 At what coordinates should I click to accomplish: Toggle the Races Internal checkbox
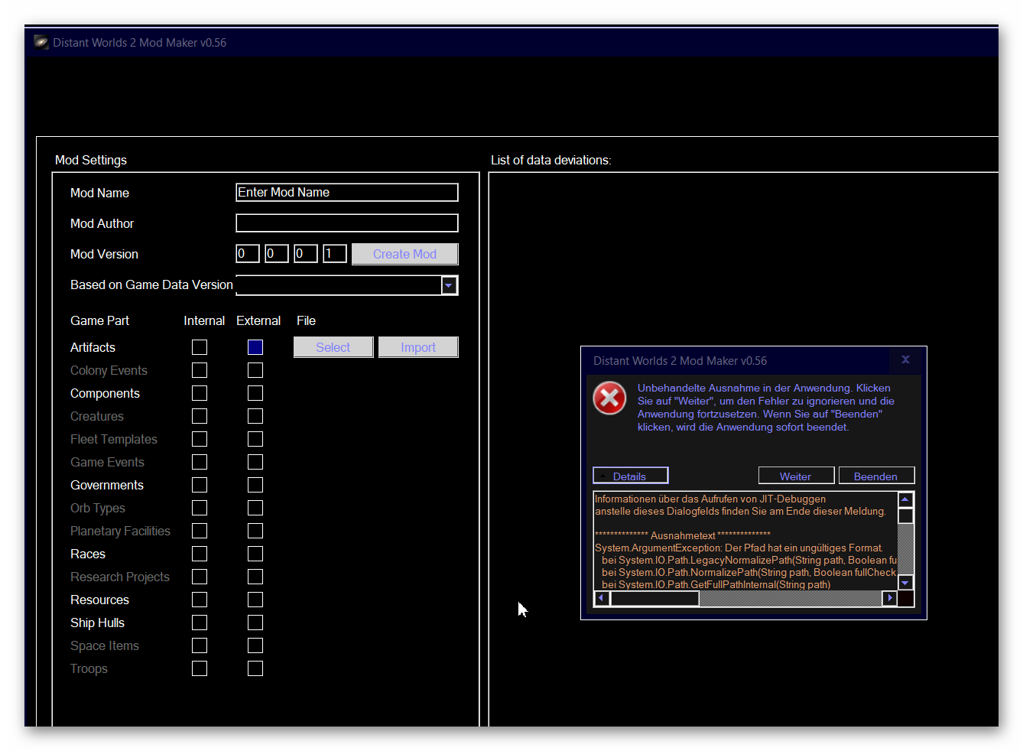pyautogui.click(x=200, y=554)
